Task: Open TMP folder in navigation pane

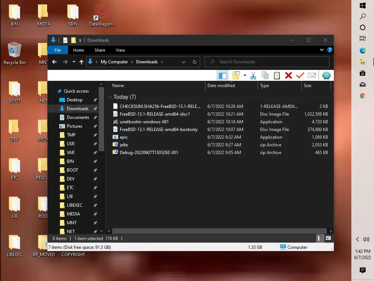Action: (x=71, y=135)
